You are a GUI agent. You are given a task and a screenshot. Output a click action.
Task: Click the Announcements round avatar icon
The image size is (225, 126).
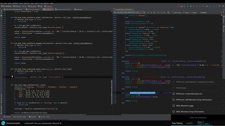click(x=3, y=123)
